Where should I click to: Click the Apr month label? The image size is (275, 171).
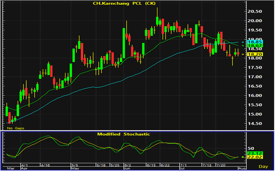tap(24, 169)
